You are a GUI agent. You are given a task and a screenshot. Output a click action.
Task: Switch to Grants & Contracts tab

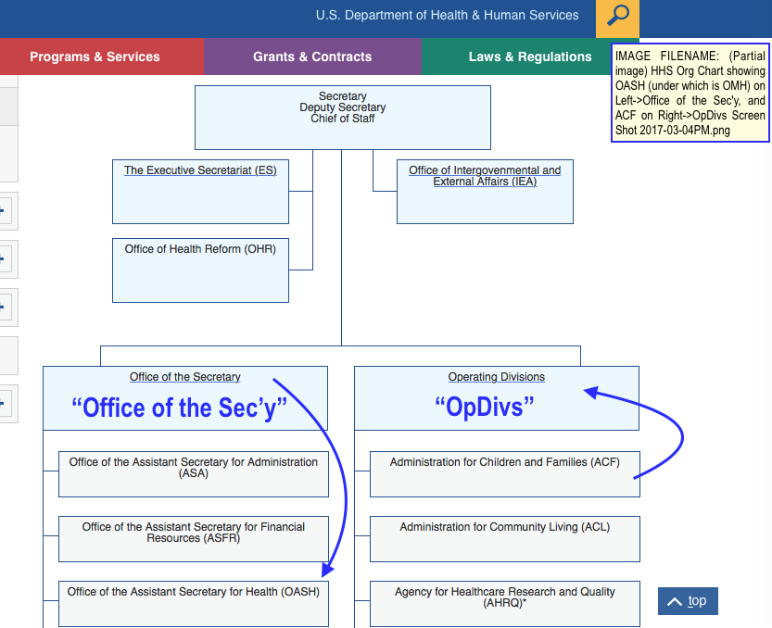pos(312,57)
